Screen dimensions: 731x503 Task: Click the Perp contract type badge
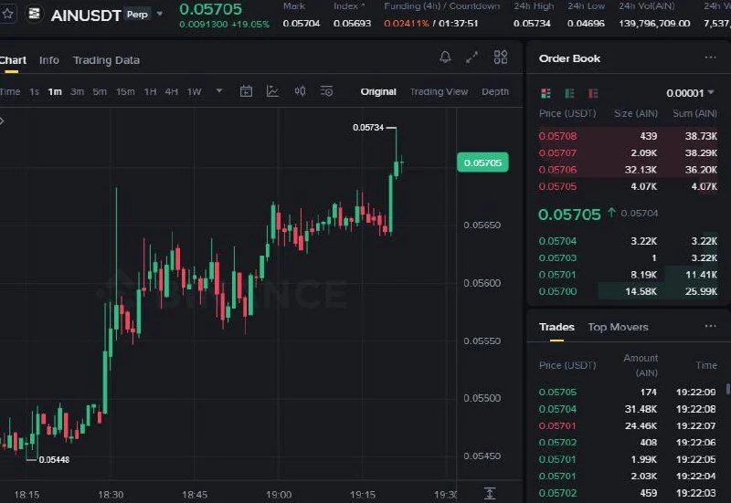[x=137, y=15]
